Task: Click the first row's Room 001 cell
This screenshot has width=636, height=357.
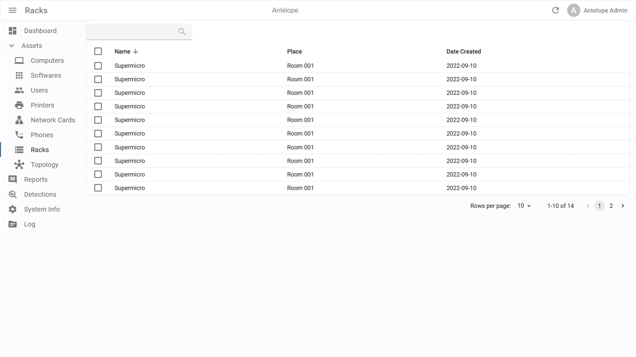Action: (x=300, y=66)
